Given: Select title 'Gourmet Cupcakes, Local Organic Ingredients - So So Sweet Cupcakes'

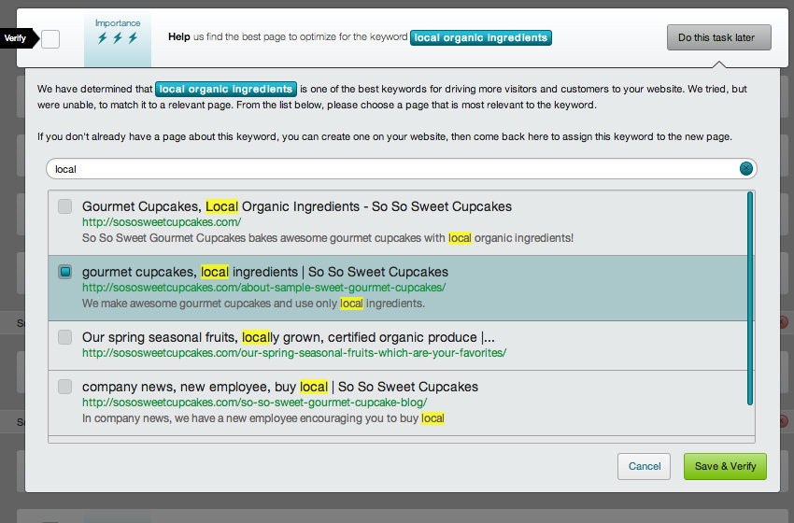Looking at the screenshot, I should click(297, 206).
